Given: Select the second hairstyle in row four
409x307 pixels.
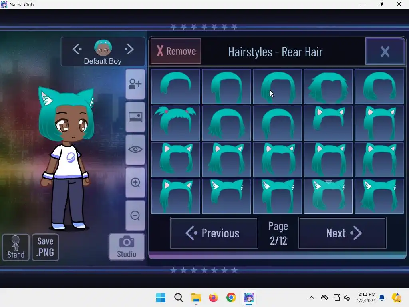Looking at the screenshot, I should (226, 196).
